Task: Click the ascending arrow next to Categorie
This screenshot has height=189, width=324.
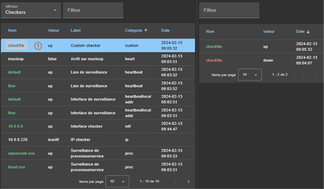Action: tap(146, 31)
